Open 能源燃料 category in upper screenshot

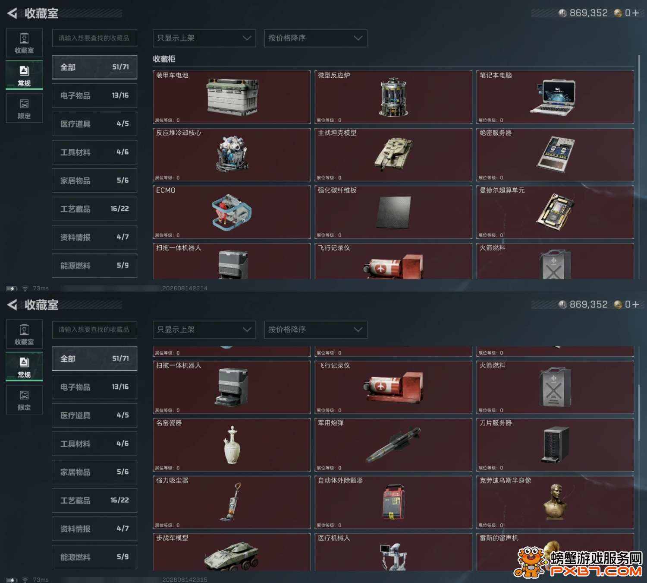coord(94,266)
